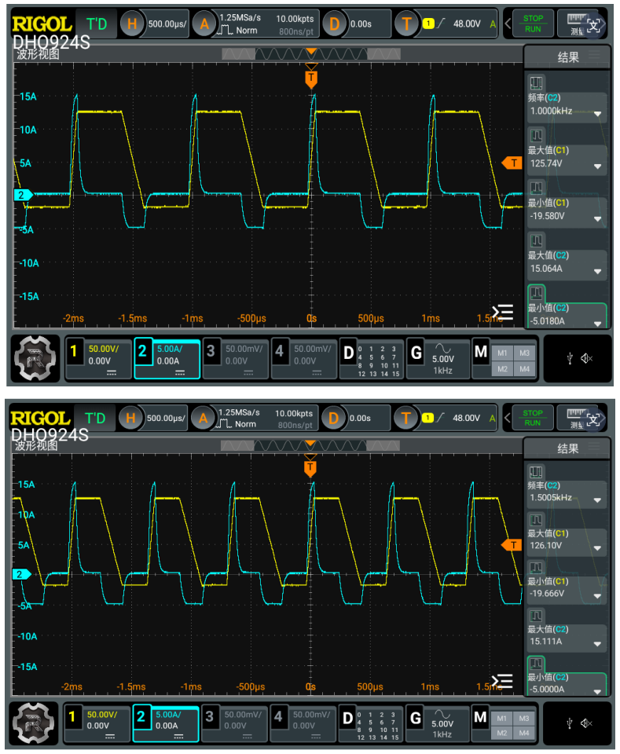Open the G signal generator (5.00V 1kHz) in the lower screen

(x=437, y=723)
